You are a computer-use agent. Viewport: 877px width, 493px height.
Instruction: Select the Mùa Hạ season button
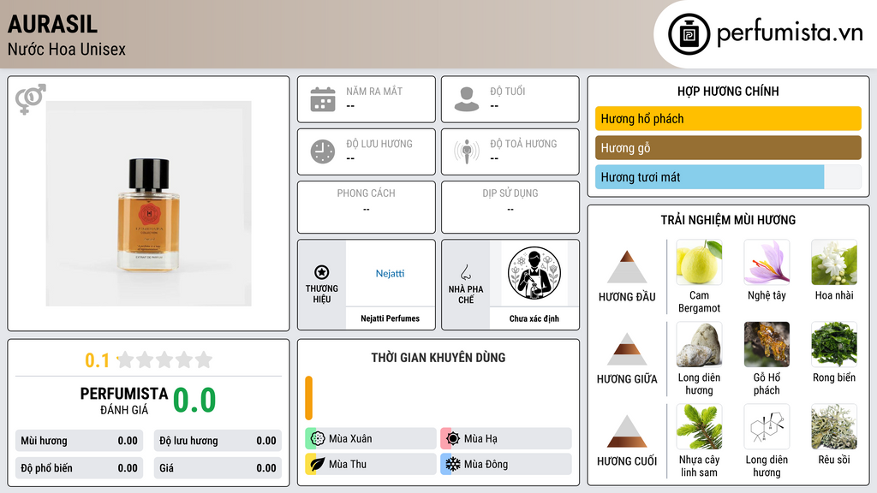point(506,438)
